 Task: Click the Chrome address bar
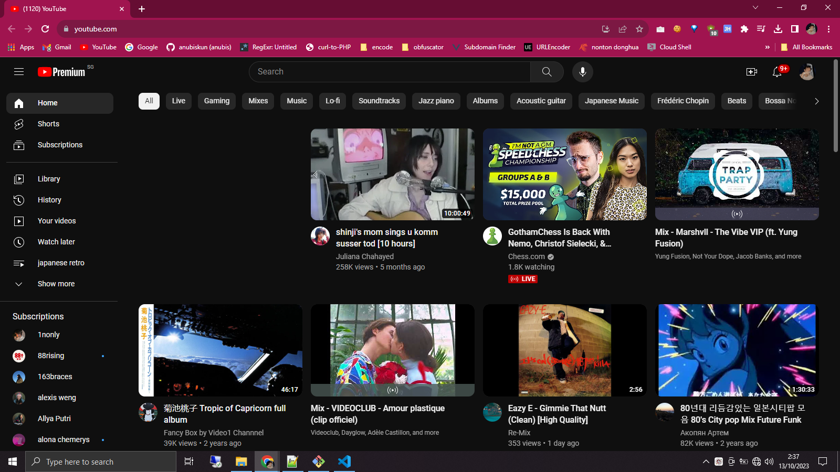click(336, 29)
